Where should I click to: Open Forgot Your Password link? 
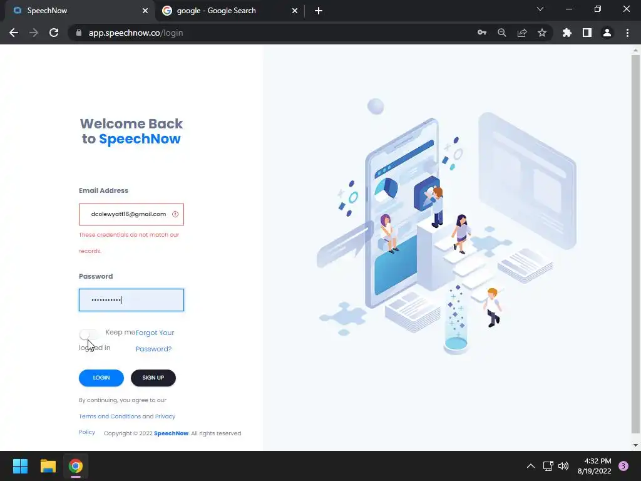coord(155,341)
